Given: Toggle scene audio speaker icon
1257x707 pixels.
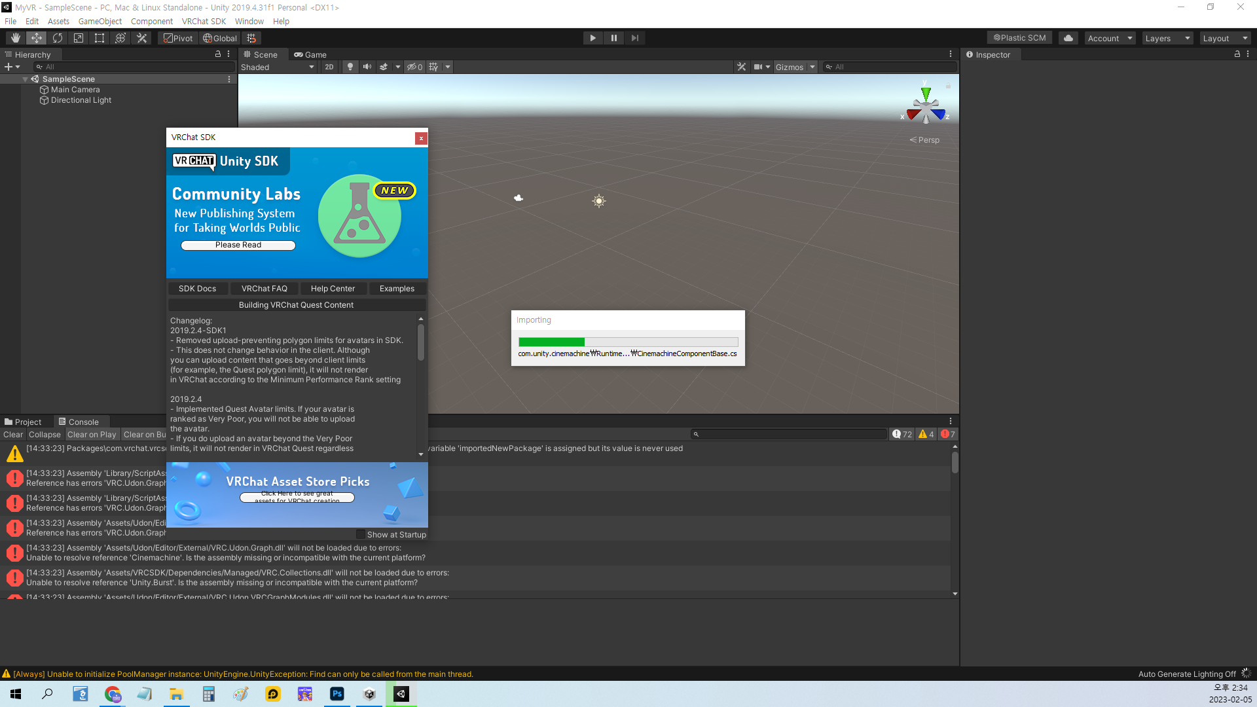Looking at the screenshot, I should point(367,67).
